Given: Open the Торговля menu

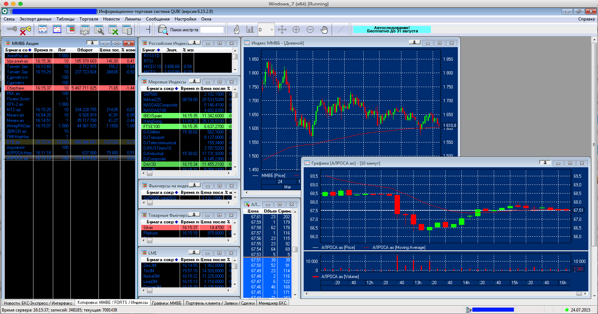Looking at the screenshot, I should tap(89, 19).
